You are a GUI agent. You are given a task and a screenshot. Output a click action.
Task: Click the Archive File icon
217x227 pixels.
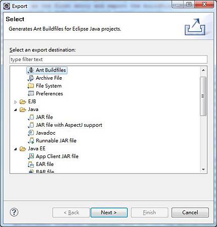(x=31, y=78)
